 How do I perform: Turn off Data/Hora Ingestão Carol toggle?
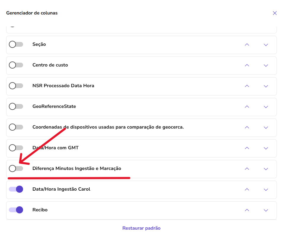point(16,189)
